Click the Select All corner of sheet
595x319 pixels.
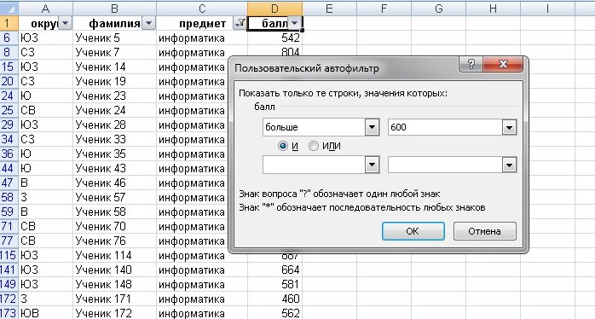(x=9, y=9)
